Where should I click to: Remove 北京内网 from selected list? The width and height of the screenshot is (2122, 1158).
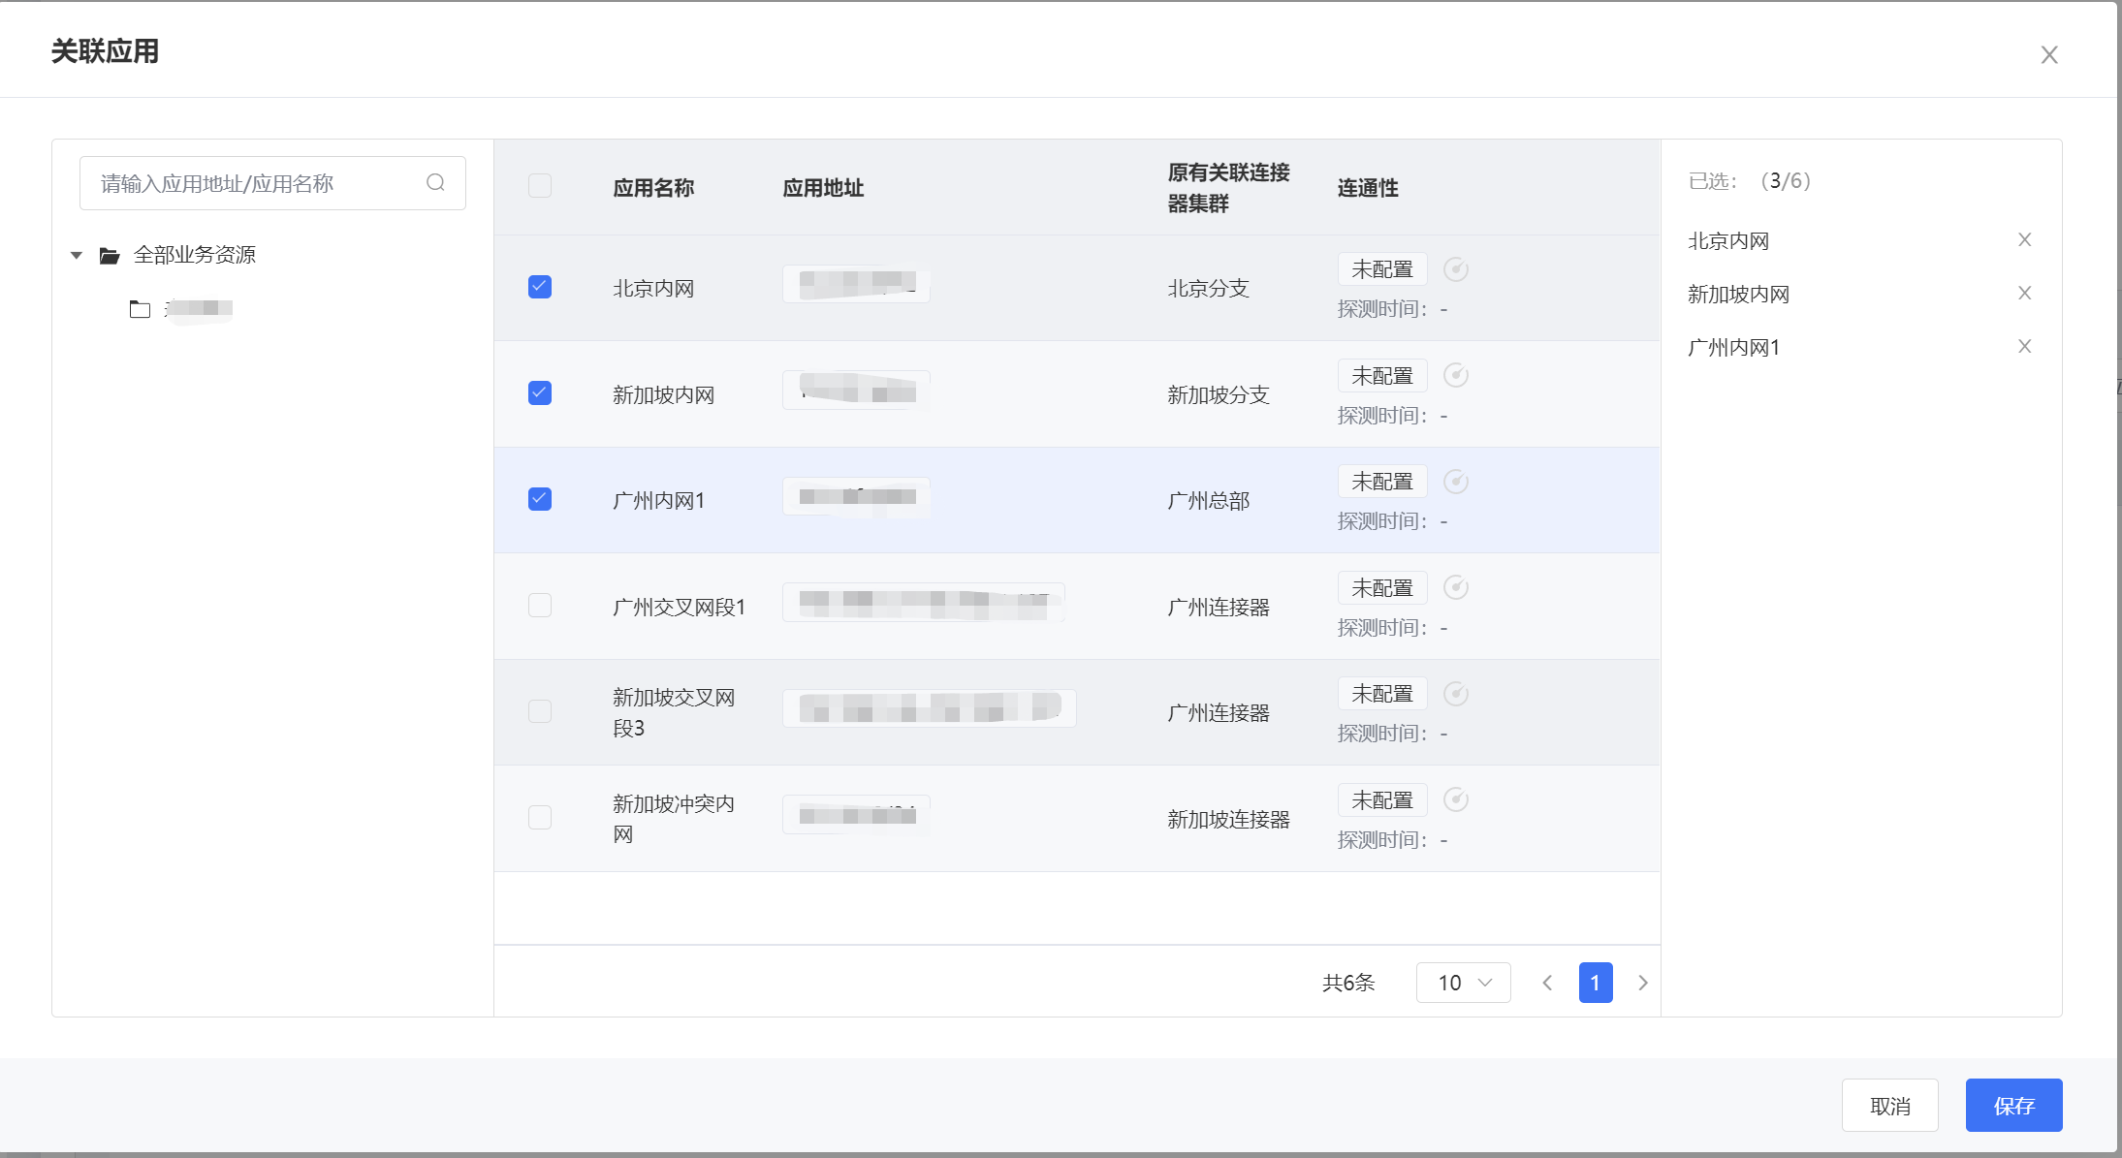pyautogui.click(x=2024, y=239)
